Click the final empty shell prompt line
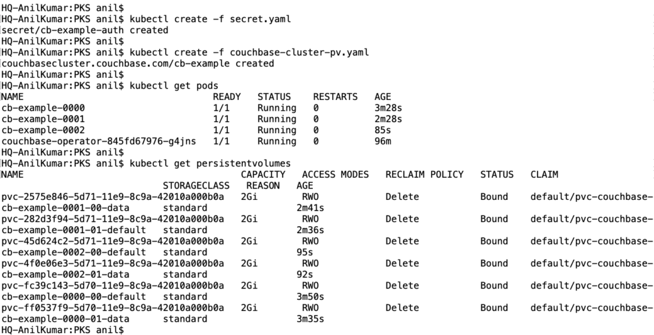654x335 pixels. pyautogui.click(x=63, y=330)
